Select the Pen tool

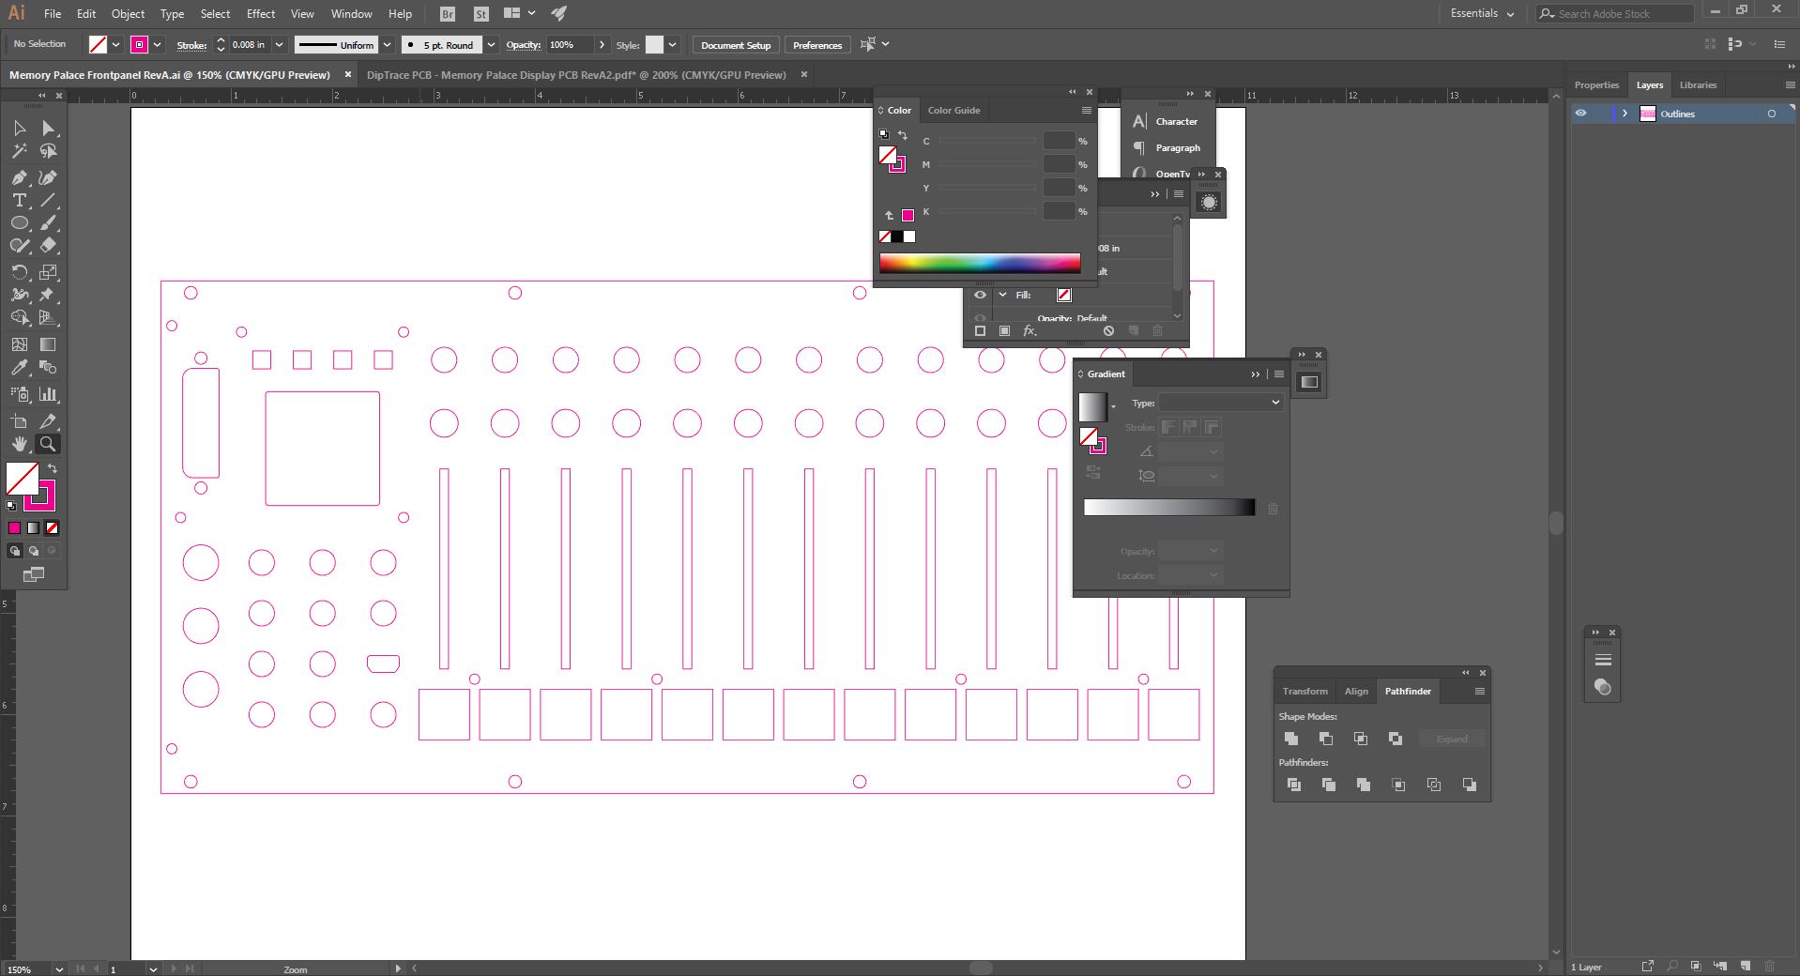point(20,177)
